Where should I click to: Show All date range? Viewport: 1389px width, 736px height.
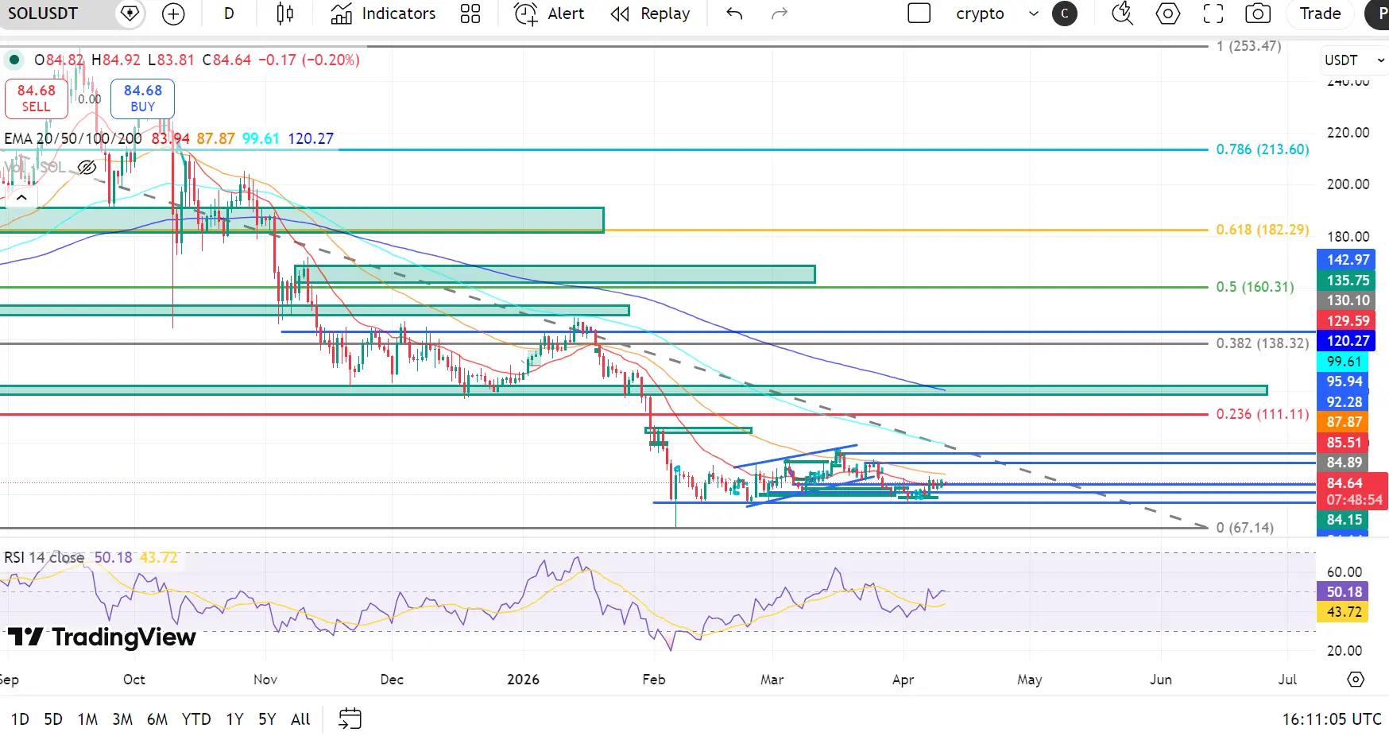pos(300,719)
